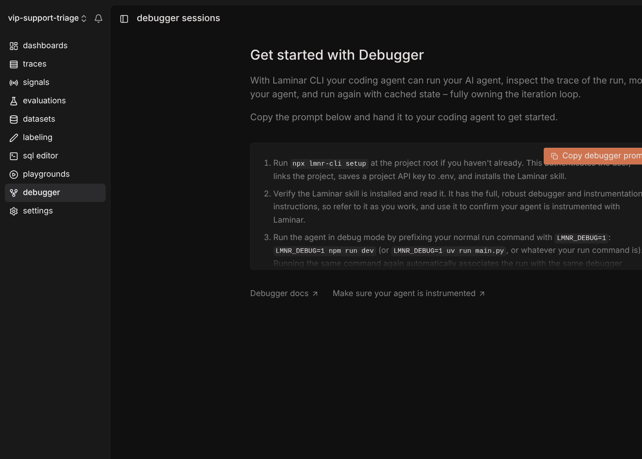Click the dashboards grid icon

pos(14,46)
